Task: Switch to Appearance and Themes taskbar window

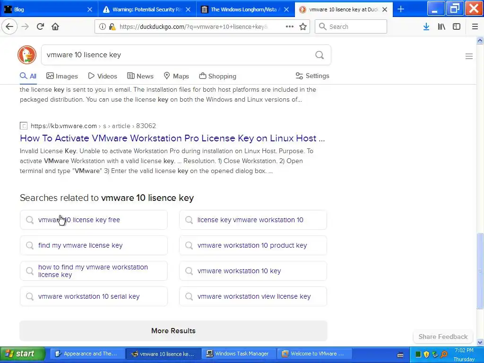Action: tap(87, 354)
